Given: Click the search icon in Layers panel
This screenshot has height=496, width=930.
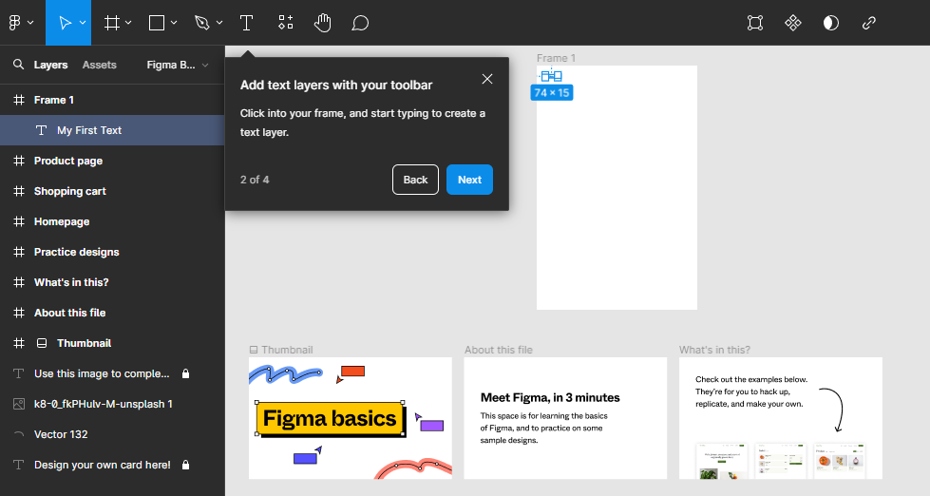Looking at the screenshot, I should click(18, 65).
